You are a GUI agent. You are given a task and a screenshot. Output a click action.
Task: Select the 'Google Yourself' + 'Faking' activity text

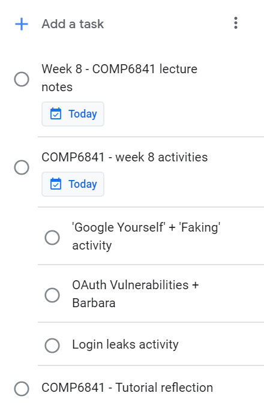click(x=146, y=236)
